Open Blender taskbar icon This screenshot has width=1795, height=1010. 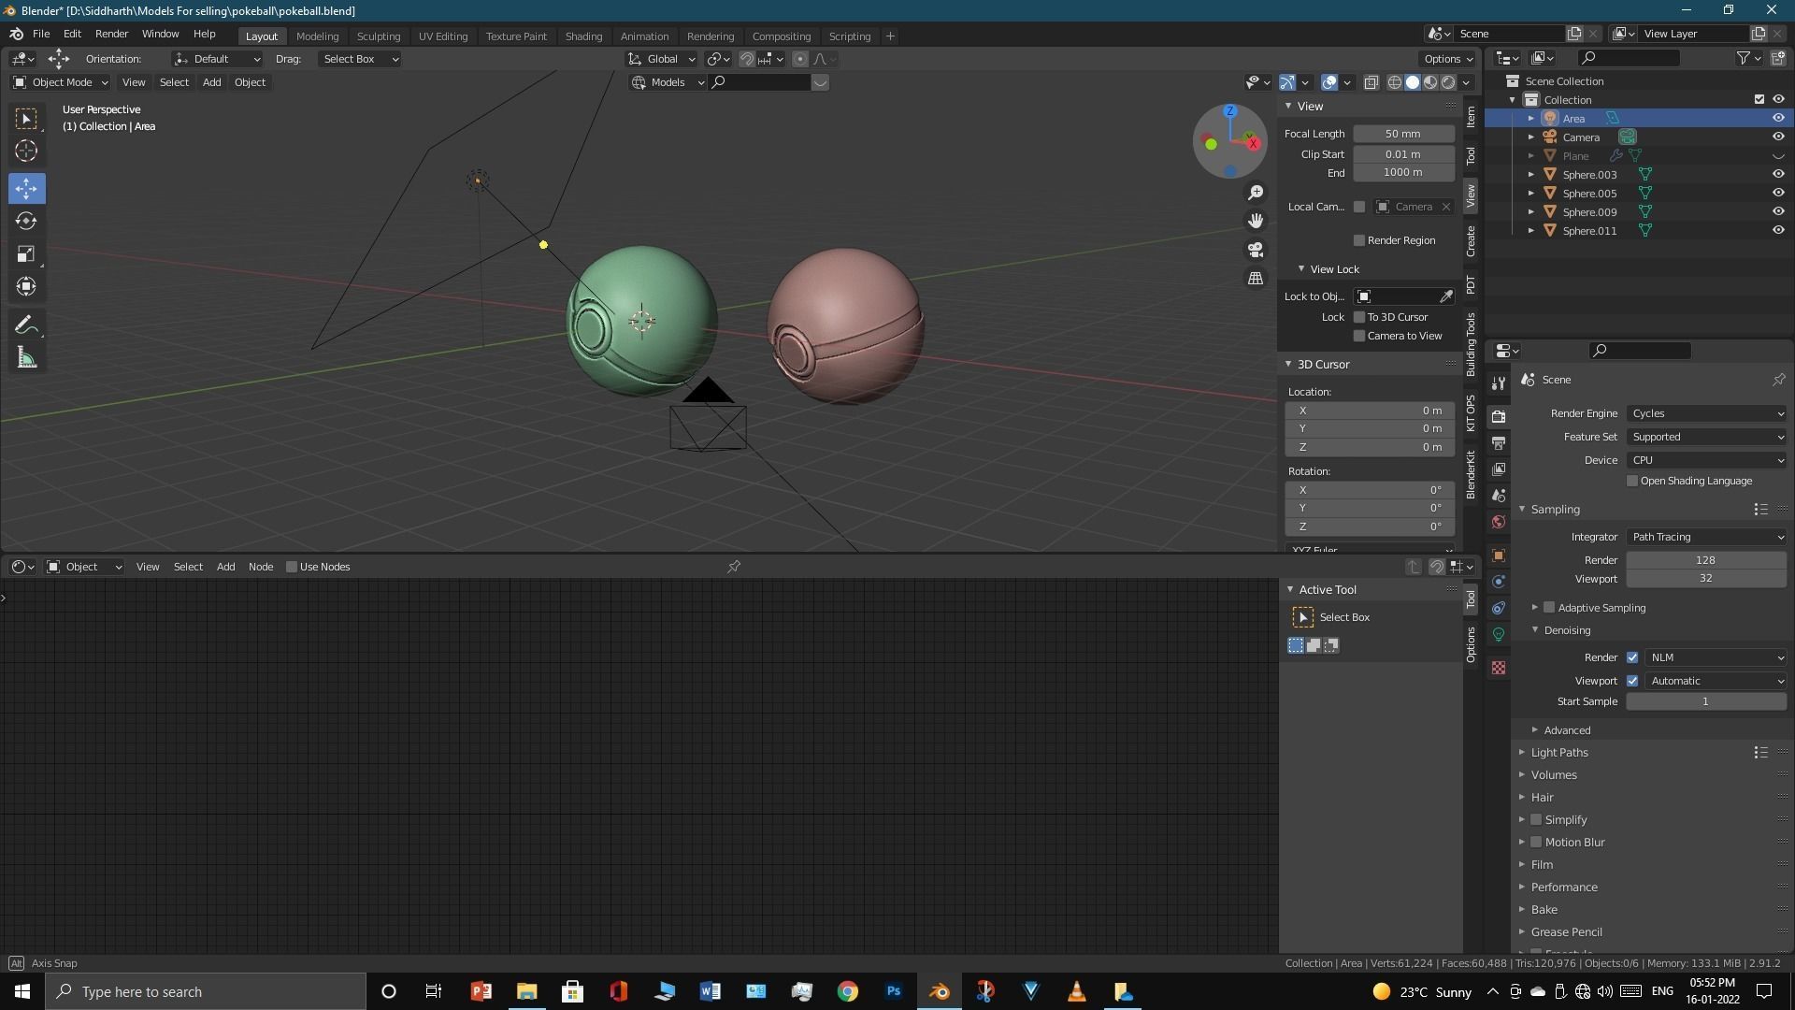point(940,991)
